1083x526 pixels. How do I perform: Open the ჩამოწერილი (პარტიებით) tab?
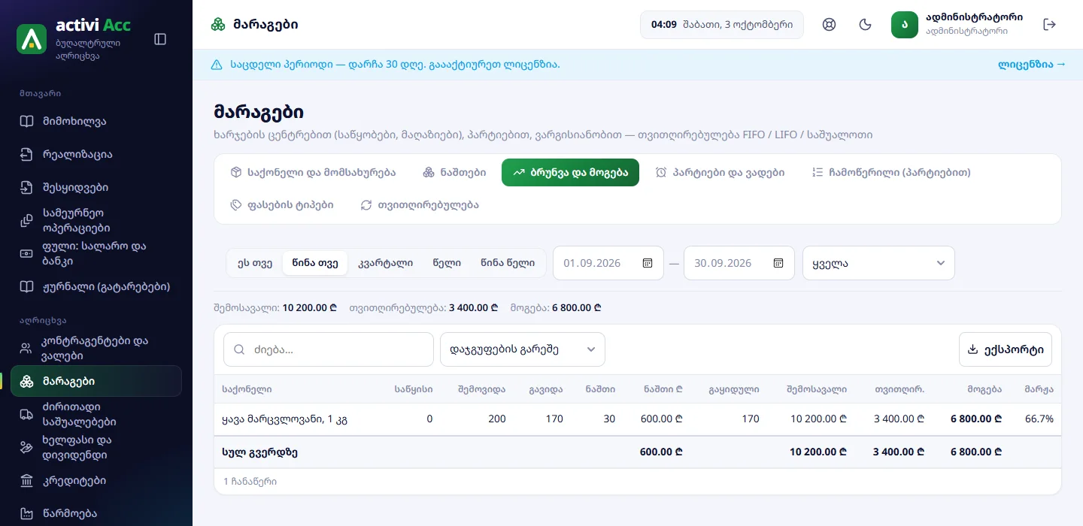pos(891,172)
